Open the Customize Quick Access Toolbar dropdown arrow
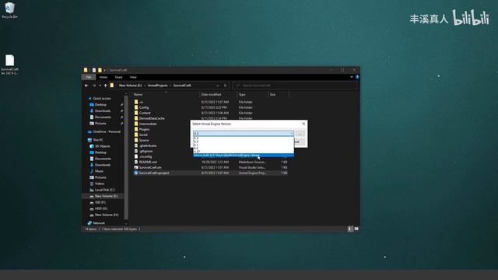 tap(104, 70)
